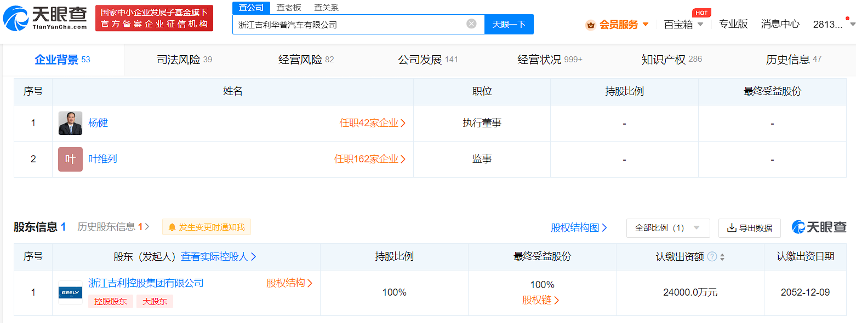Switch to the 企业背景 tab
This screenshot has width=856, height=323.
pos(62,60)
